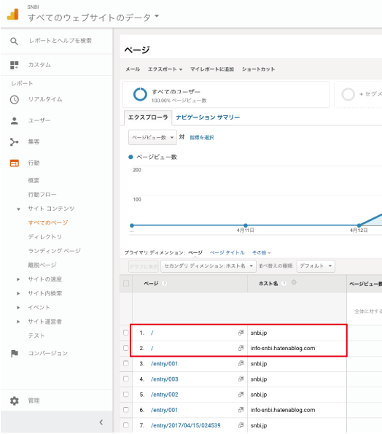The image size is (382, 434).
Task: Check the row 3 /entry/001 checkbox
Action: coord(126,363)
